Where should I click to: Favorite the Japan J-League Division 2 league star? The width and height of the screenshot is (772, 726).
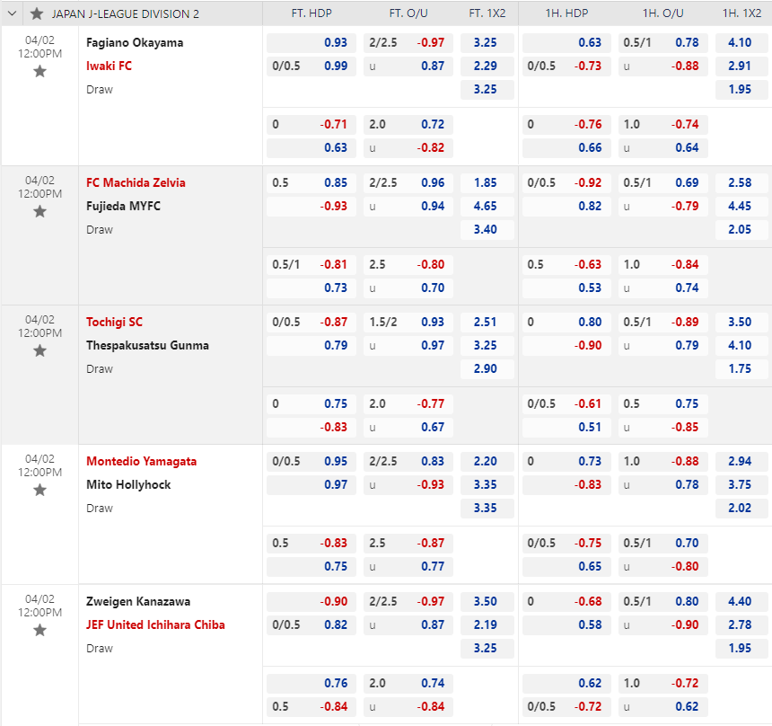[x=37, y=13]
